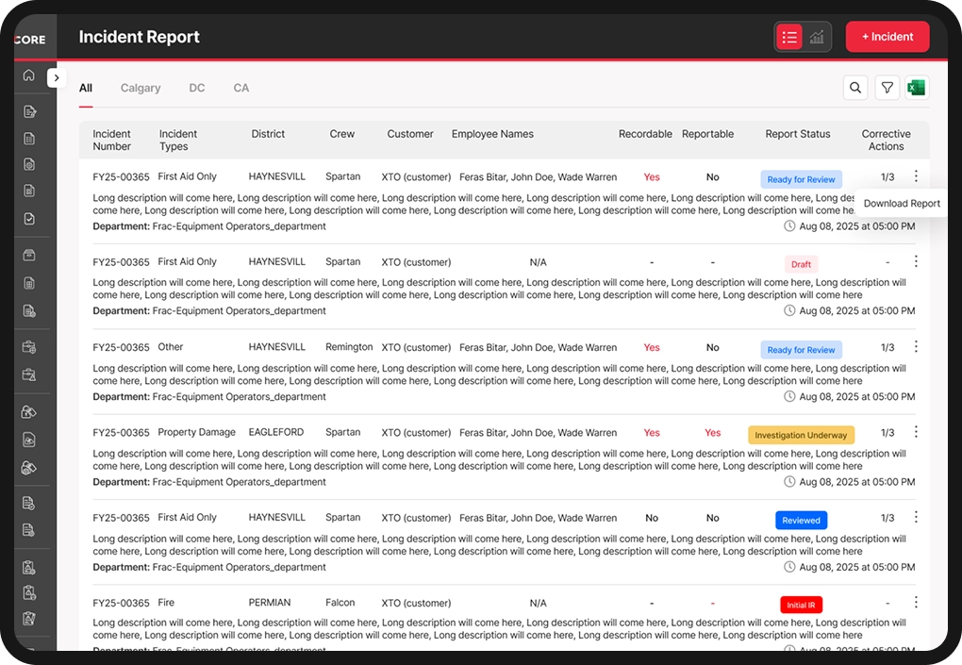Click the Report Status column header
962x665 pixels.
pos(798,134)
